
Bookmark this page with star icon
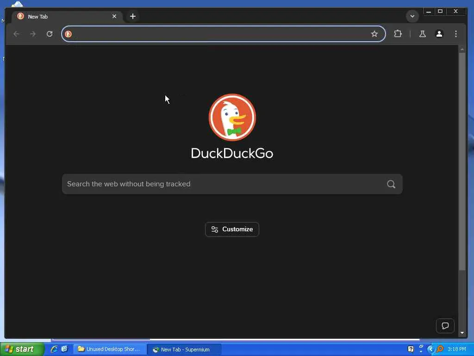click(374, 34)
